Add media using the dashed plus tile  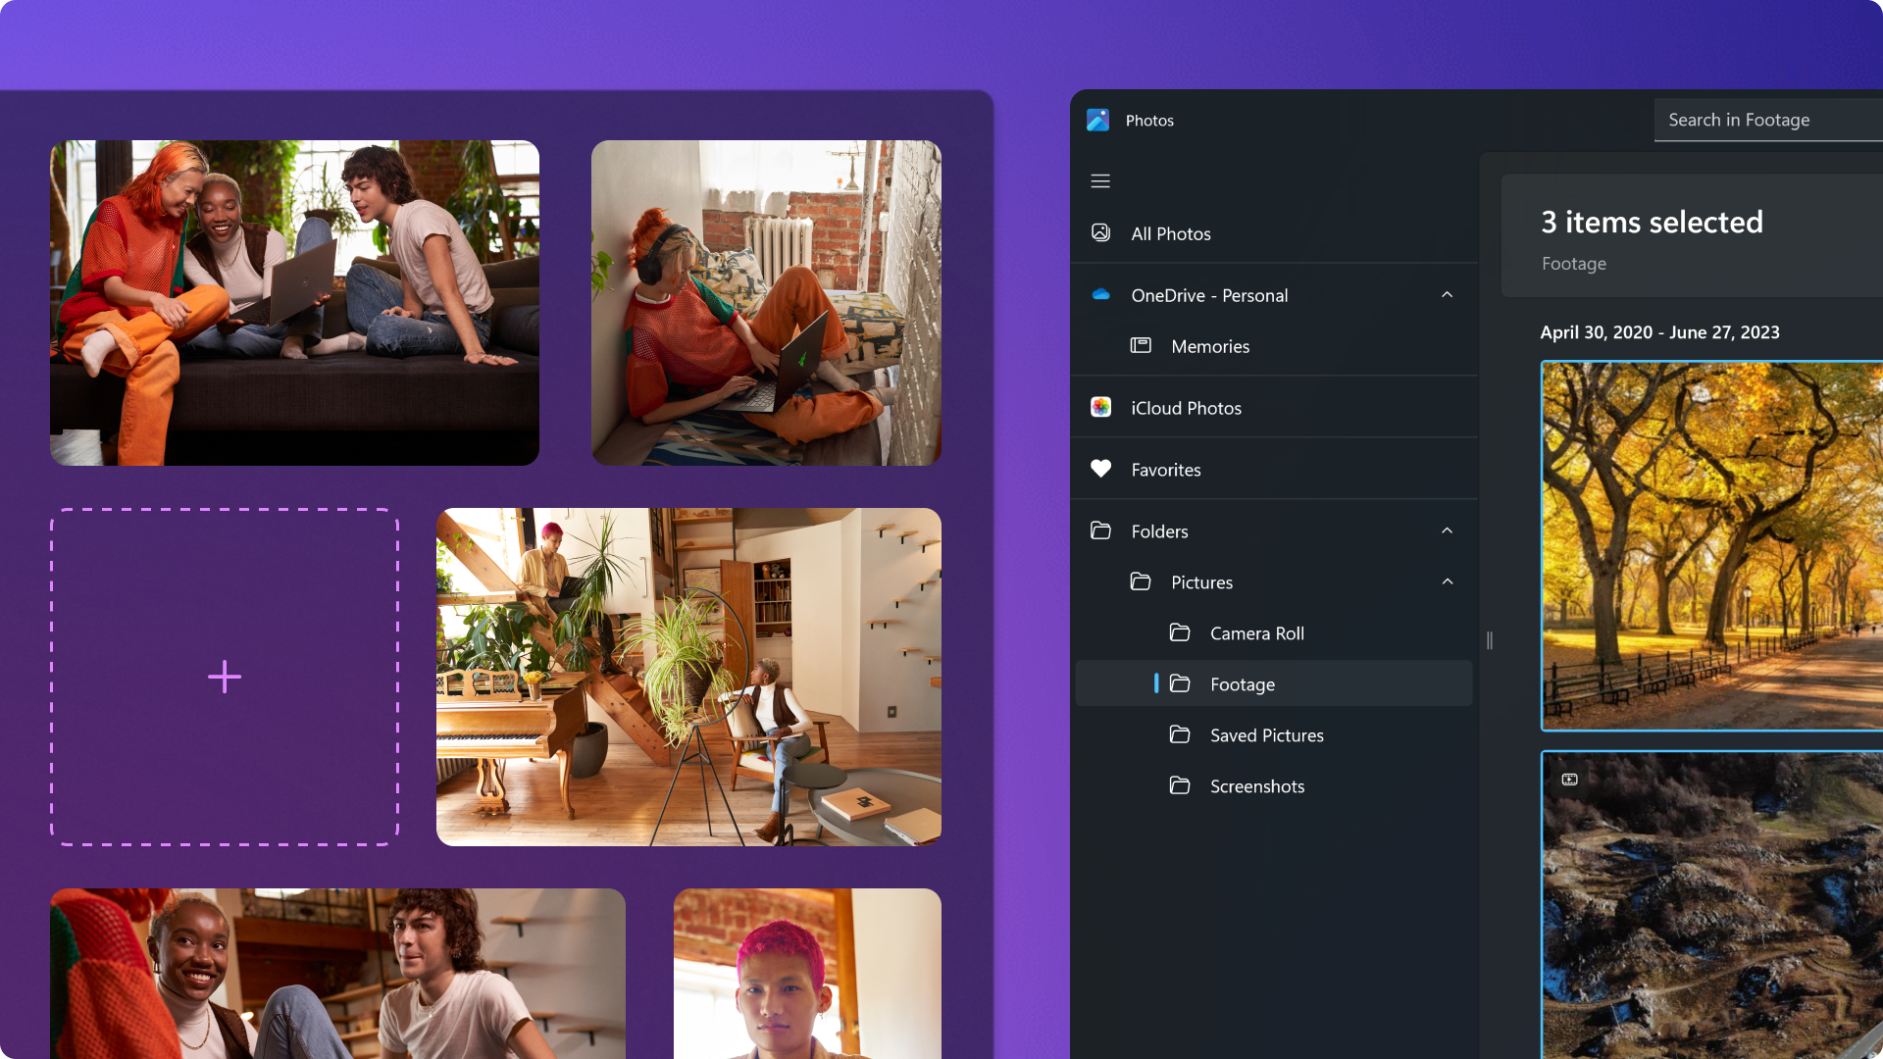[224, 676]
